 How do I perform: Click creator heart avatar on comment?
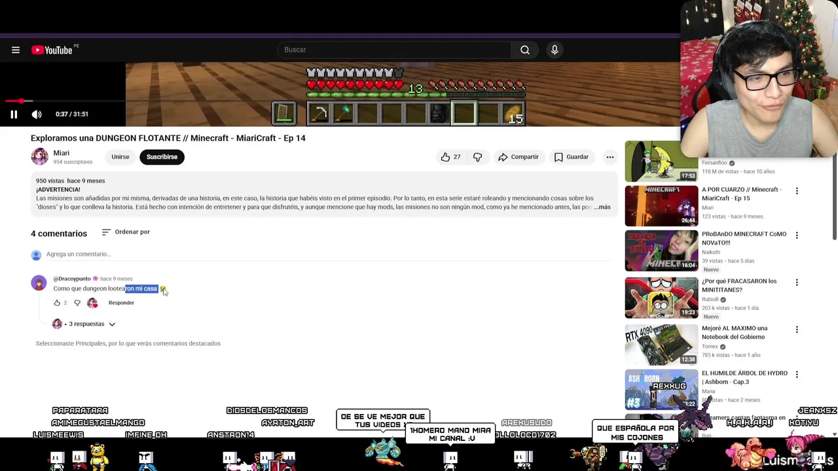click(x=92, y=303)
